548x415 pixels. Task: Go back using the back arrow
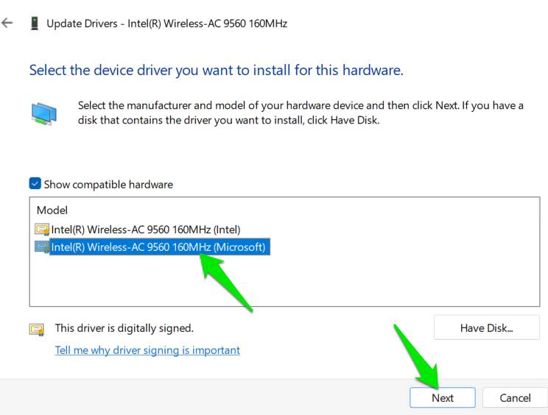(7, 23)
